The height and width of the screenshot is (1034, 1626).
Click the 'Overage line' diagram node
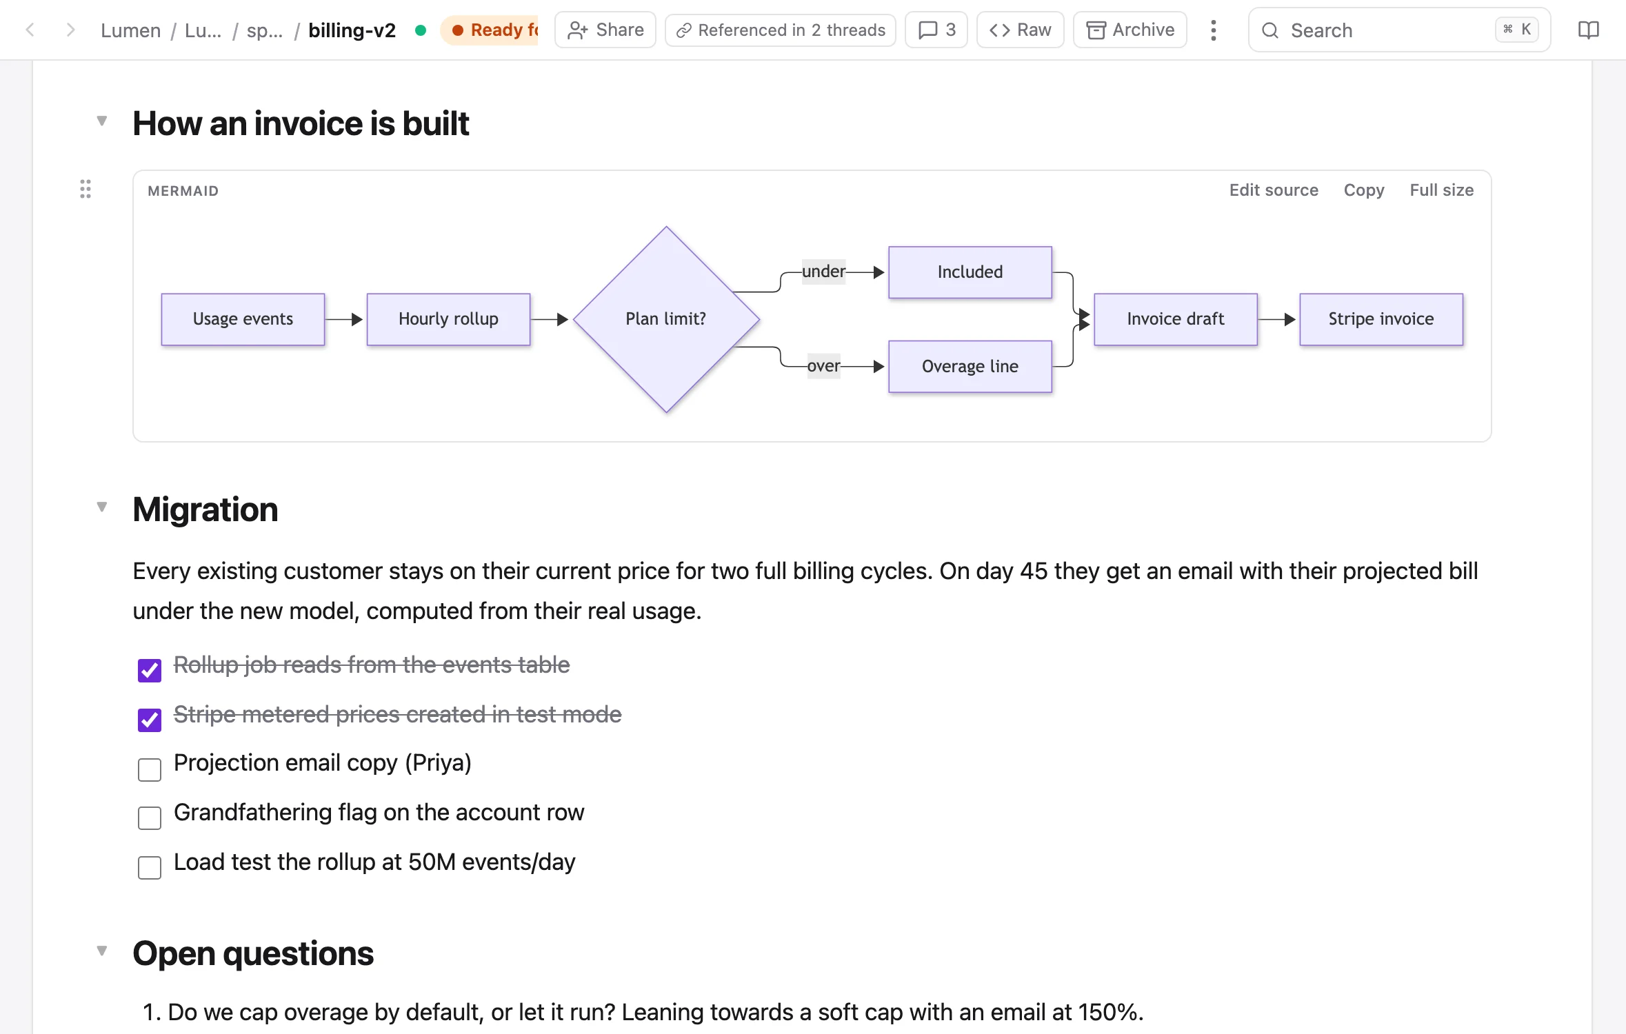click(970, 367)
